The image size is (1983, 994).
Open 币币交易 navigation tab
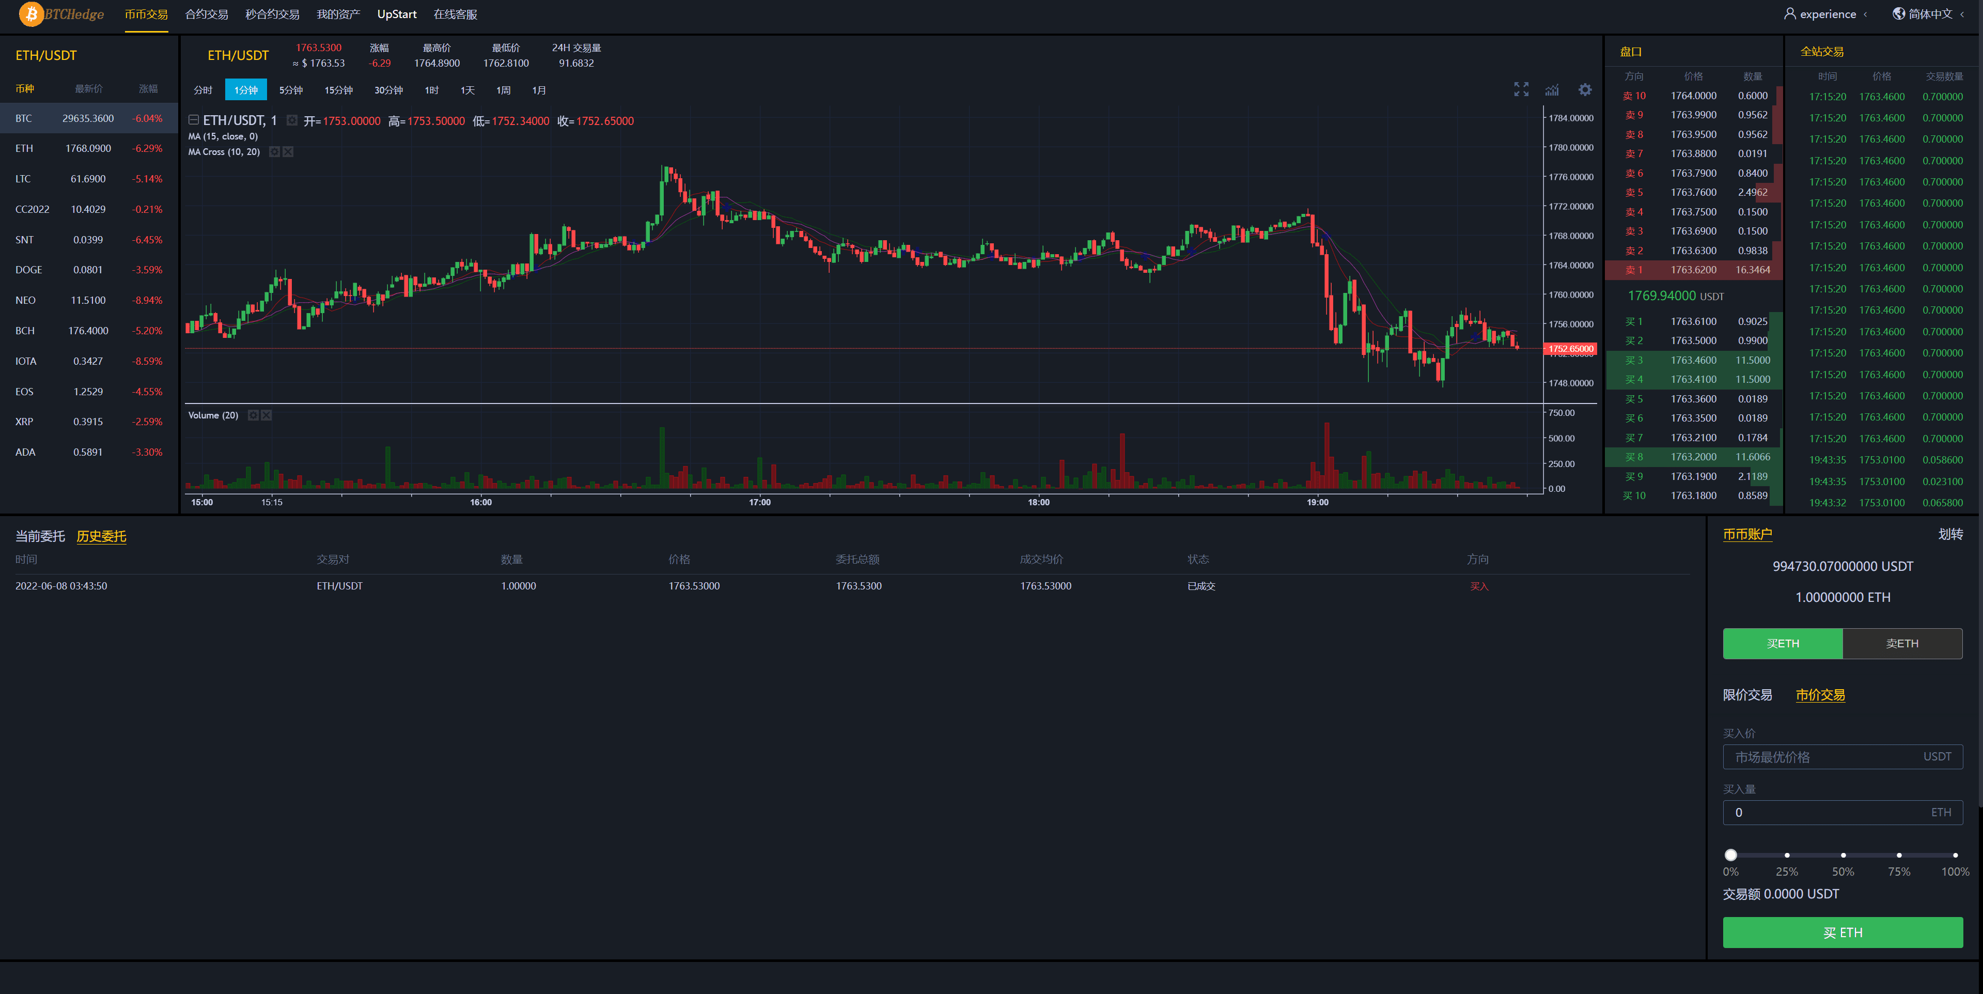[x=146, y=14]
